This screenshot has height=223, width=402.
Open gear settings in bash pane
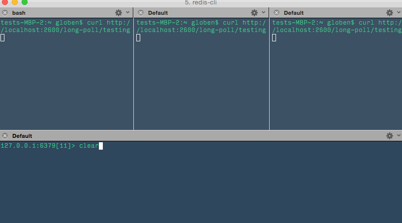(119, 13)
